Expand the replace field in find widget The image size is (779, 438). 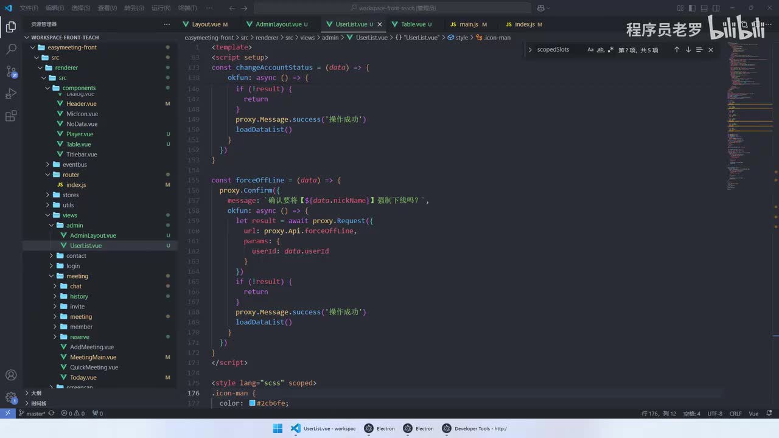click(x=530, y=50)
